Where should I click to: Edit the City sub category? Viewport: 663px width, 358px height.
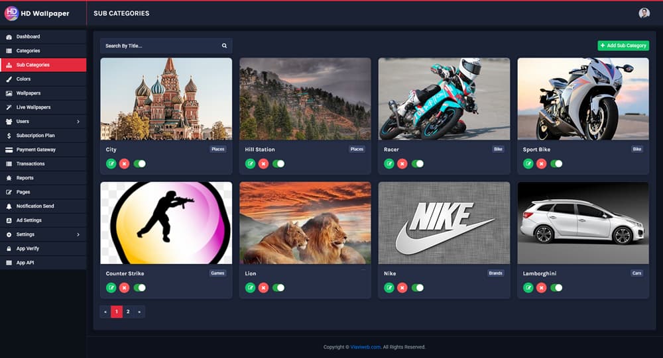[111, 164]
